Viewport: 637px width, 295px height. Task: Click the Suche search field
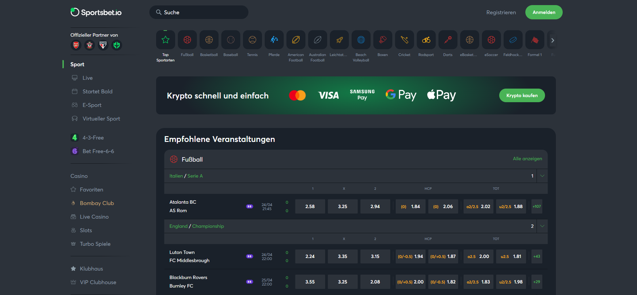(199, 12)
